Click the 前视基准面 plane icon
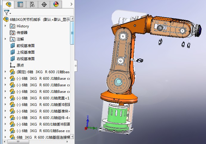Screen dimensions: 206x144 tap(13, 46)
